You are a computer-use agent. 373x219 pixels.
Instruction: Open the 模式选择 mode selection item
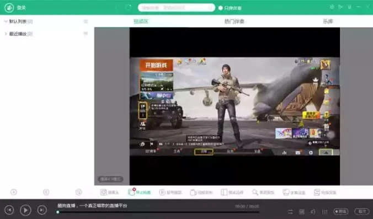[x=232, y=192]
